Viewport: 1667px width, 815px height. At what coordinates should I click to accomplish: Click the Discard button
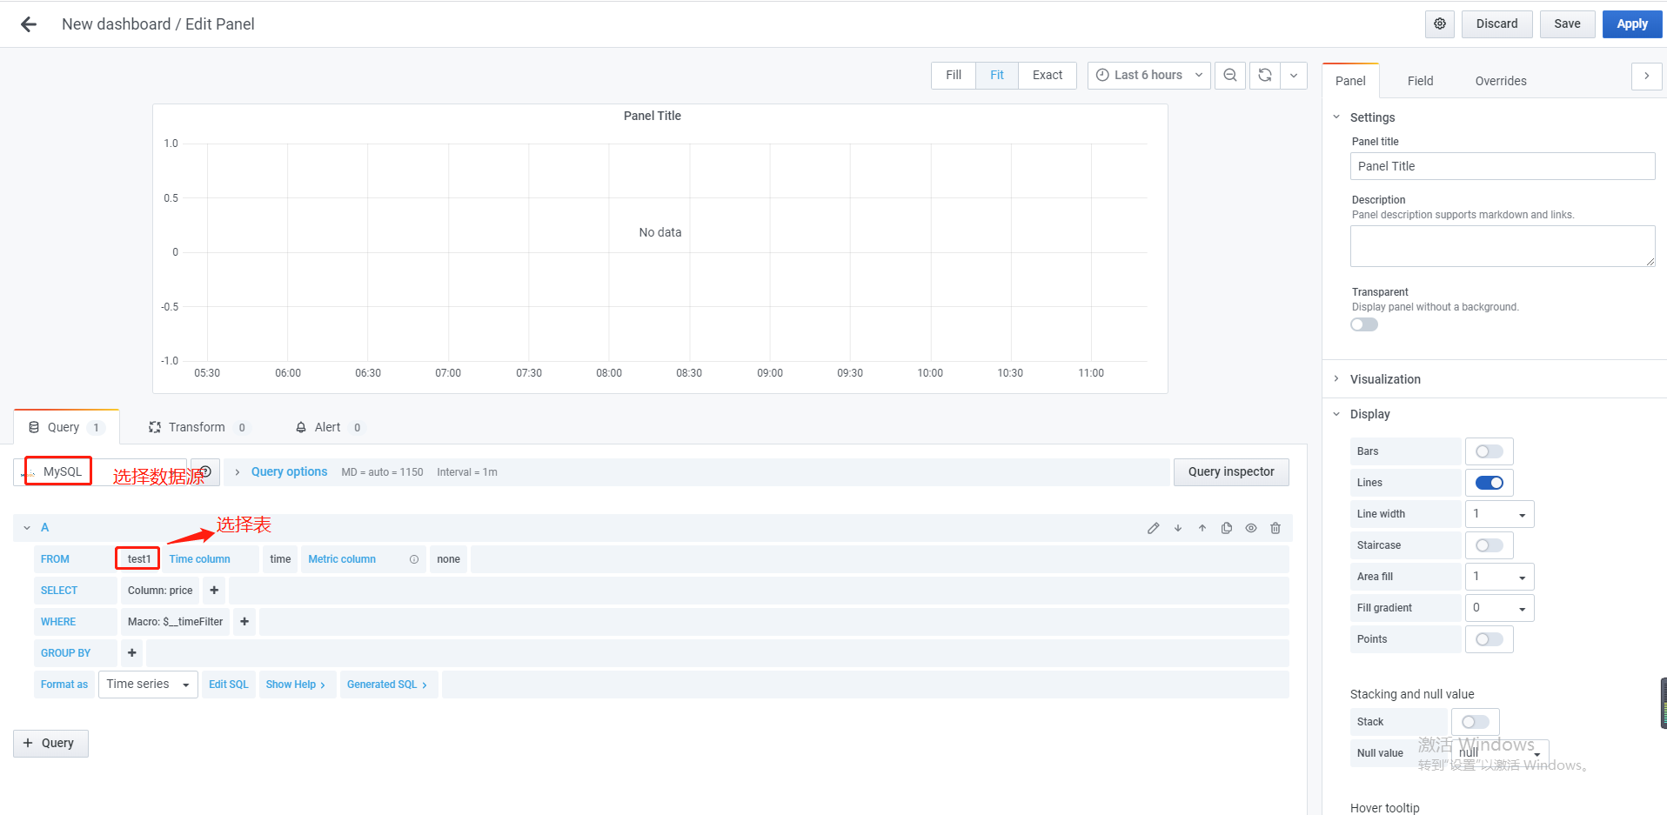point(1496,23)
